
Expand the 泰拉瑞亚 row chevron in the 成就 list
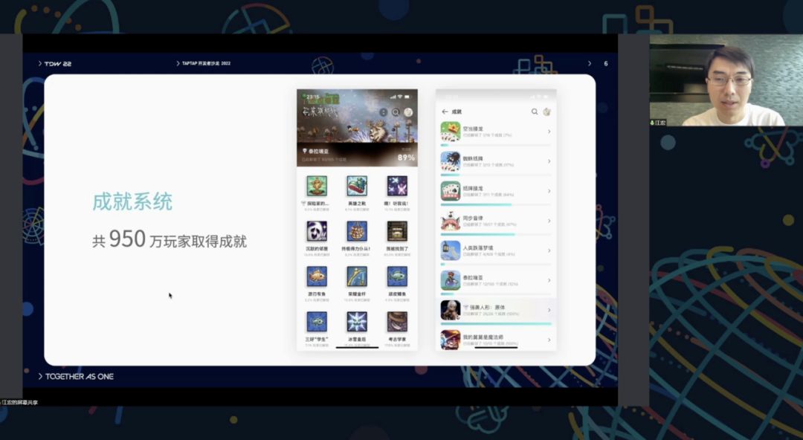click(x=549, y=280)
